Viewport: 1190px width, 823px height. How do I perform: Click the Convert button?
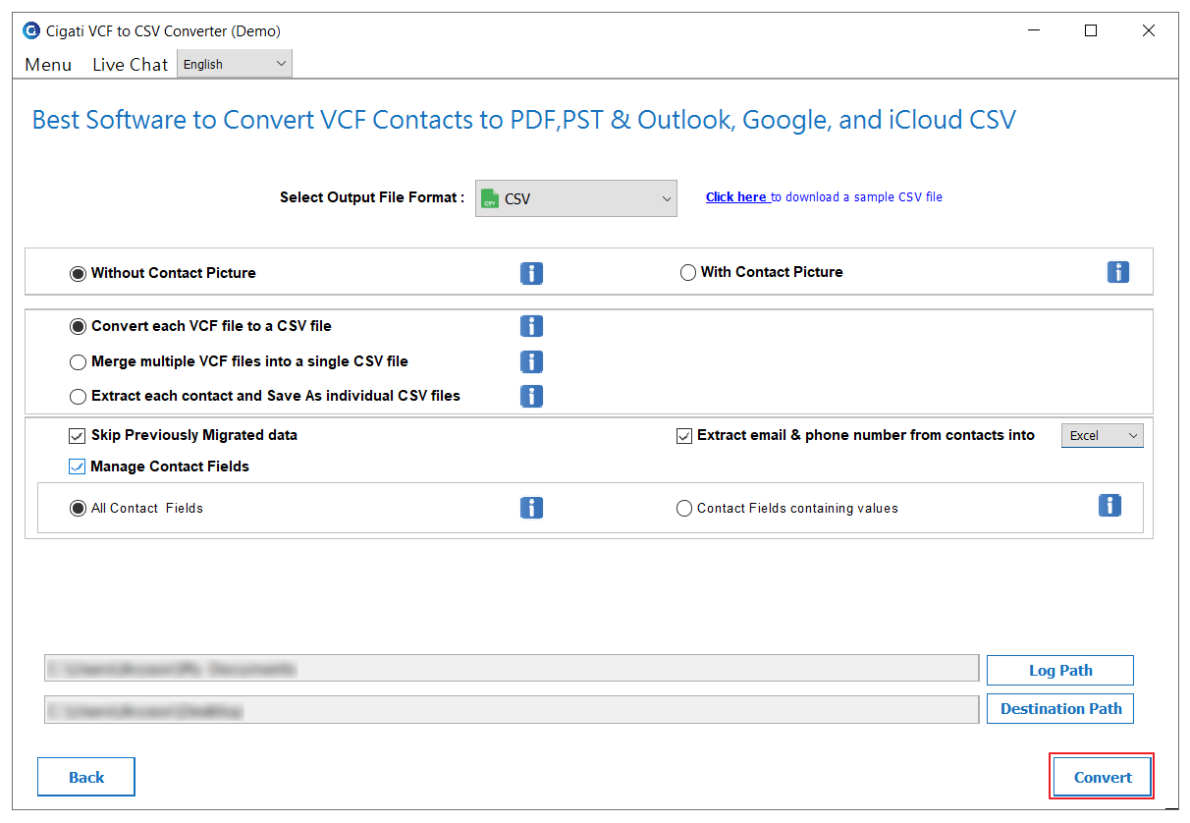(x=1103, y=777)
